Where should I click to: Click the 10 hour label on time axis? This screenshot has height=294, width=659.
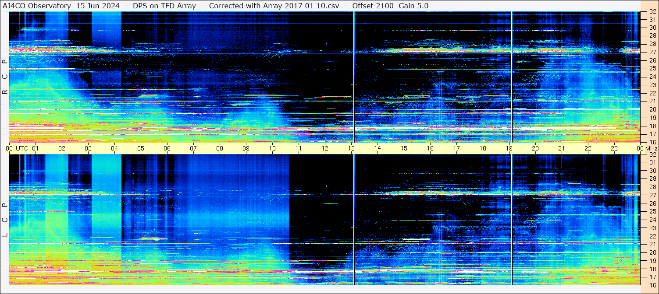pos(272,148)
